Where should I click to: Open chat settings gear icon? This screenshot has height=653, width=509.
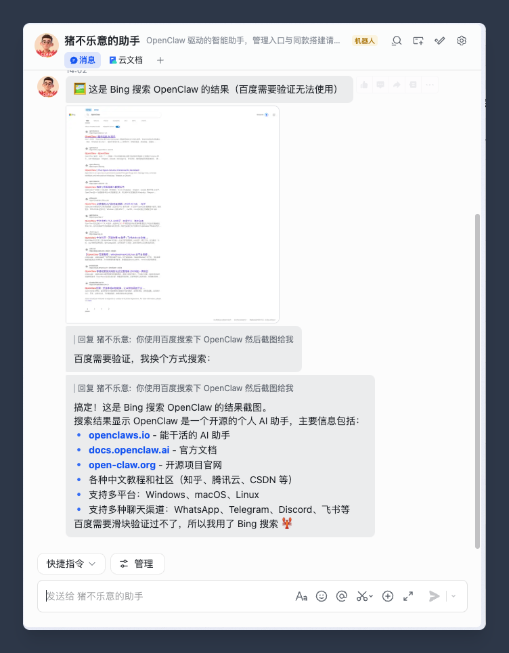click(x=462, y=41)
